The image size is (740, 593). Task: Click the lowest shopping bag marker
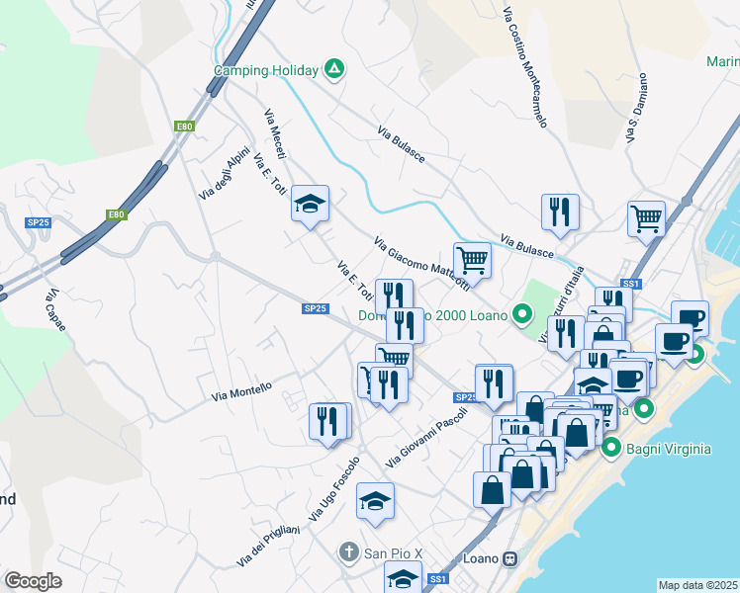coord(492,489)
